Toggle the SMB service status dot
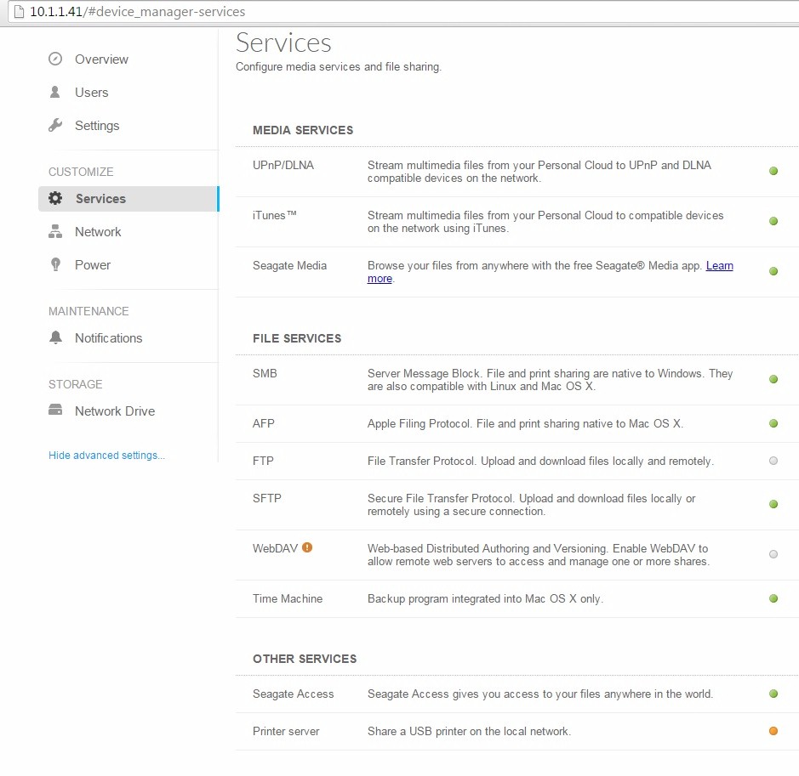 (773, 379)
